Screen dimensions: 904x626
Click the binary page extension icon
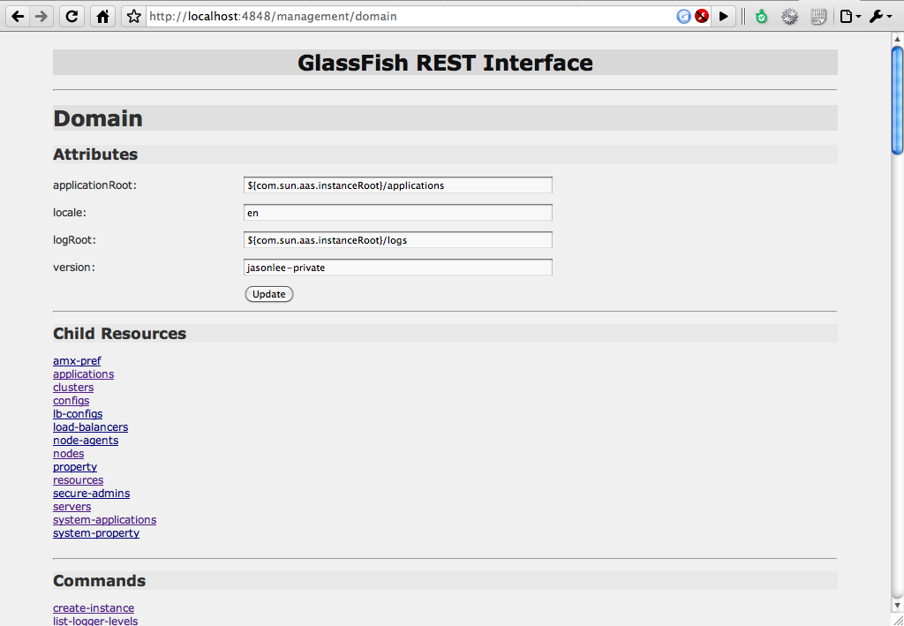click(x=818, y=17)
